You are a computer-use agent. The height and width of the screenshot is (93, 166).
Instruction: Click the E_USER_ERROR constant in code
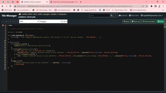[19, 64]
